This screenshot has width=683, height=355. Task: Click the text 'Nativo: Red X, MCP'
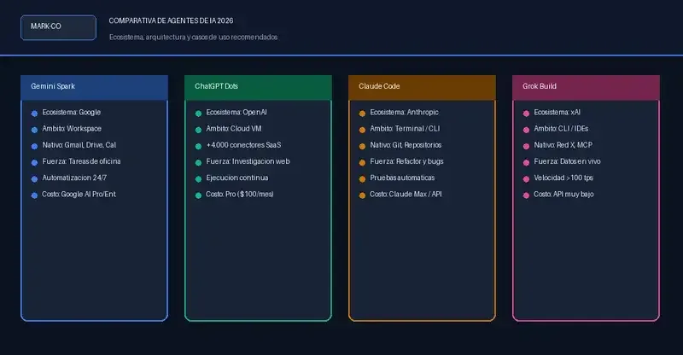pyautogui.click(x=563, y=145)
